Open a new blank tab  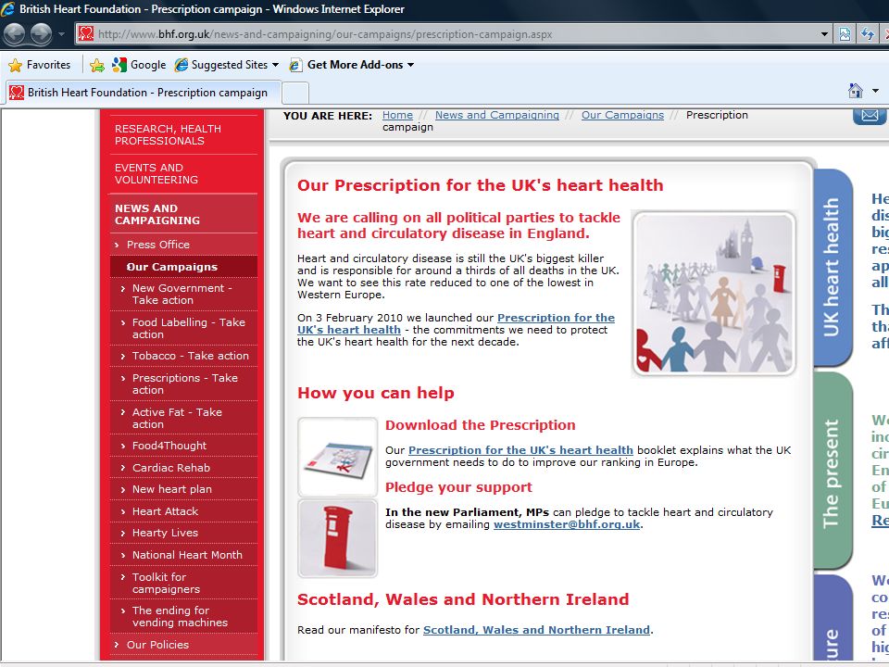[x=295, y=93]
